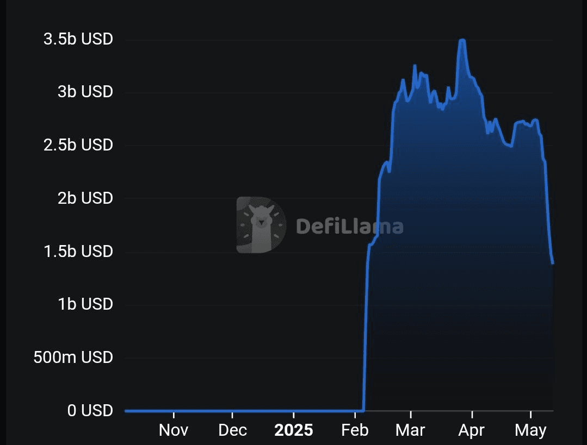Click the 1.5b USD axis label

[x=78, y=251]
